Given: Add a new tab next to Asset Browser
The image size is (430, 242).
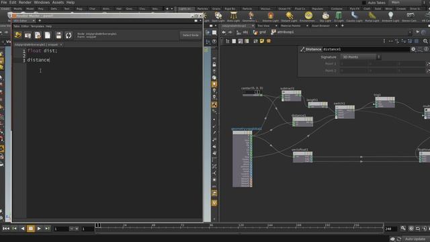Looking at the screenshot, I should [342, 26].
